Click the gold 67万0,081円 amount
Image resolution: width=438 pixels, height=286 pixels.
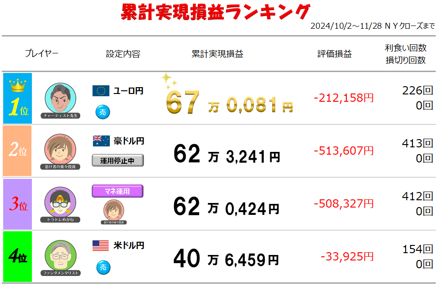229,102
